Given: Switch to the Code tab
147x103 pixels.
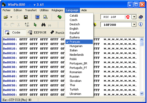Looking at the screenshot, I should [15, 32].
